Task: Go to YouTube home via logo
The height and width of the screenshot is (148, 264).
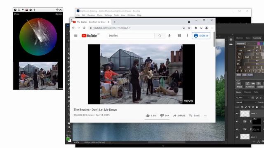Action: [90, 36]
